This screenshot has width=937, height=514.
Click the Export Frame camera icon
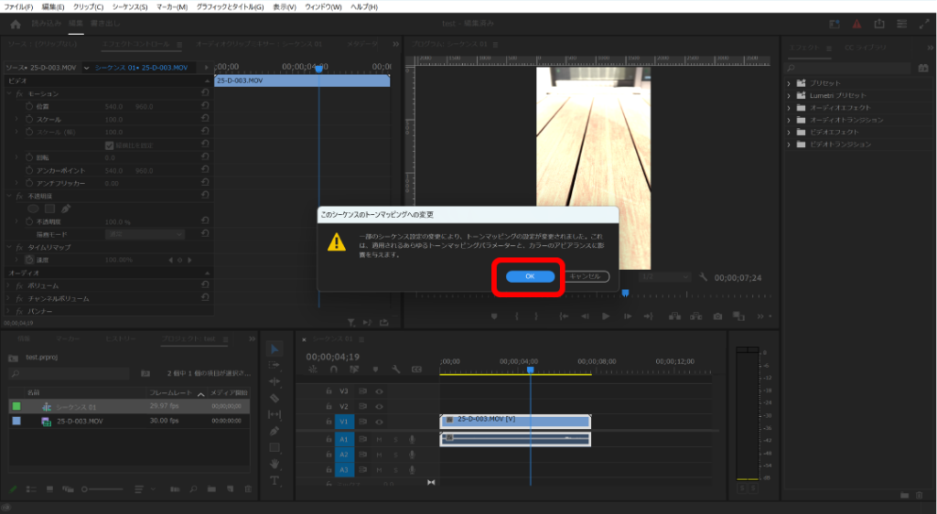pos(717,316)
